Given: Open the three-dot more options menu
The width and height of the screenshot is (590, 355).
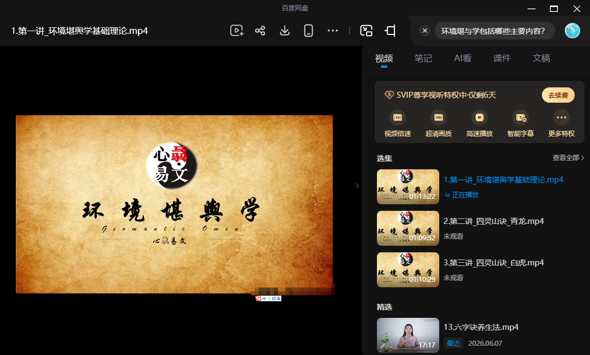Looking at the screenshot, I should tap(333, 31).
